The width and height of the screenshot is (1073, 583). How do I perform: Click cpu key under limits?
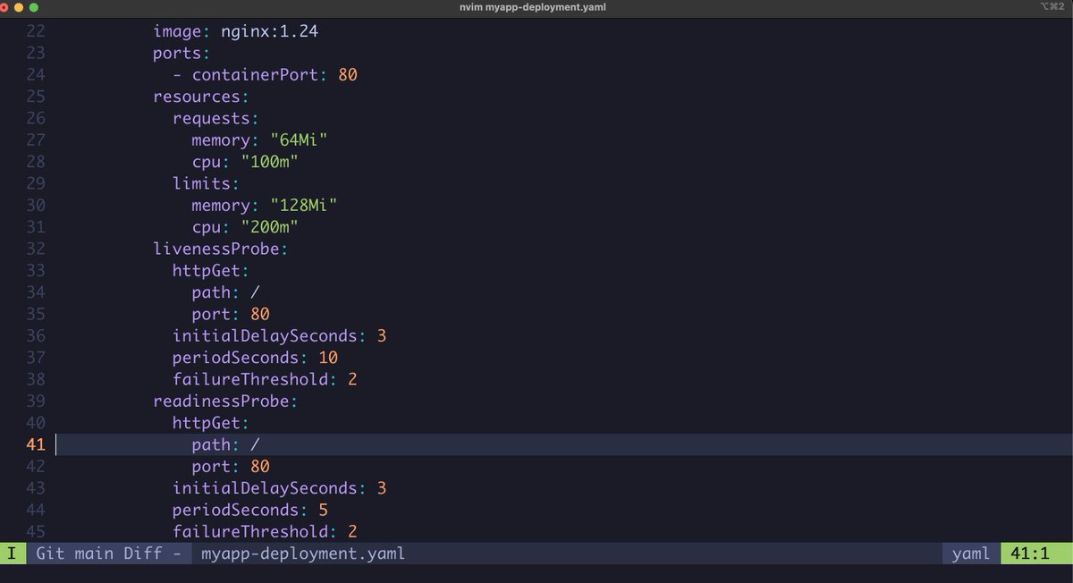[207, 227]
